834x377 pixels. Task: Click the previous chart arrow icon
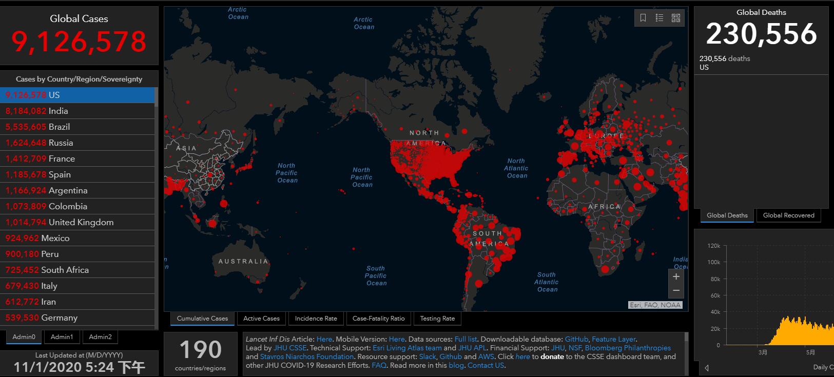(707, 367)
